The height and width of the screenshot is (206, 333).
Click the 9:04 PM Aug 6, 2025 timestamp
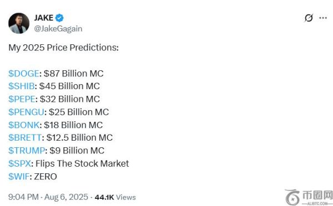(48, 197)
